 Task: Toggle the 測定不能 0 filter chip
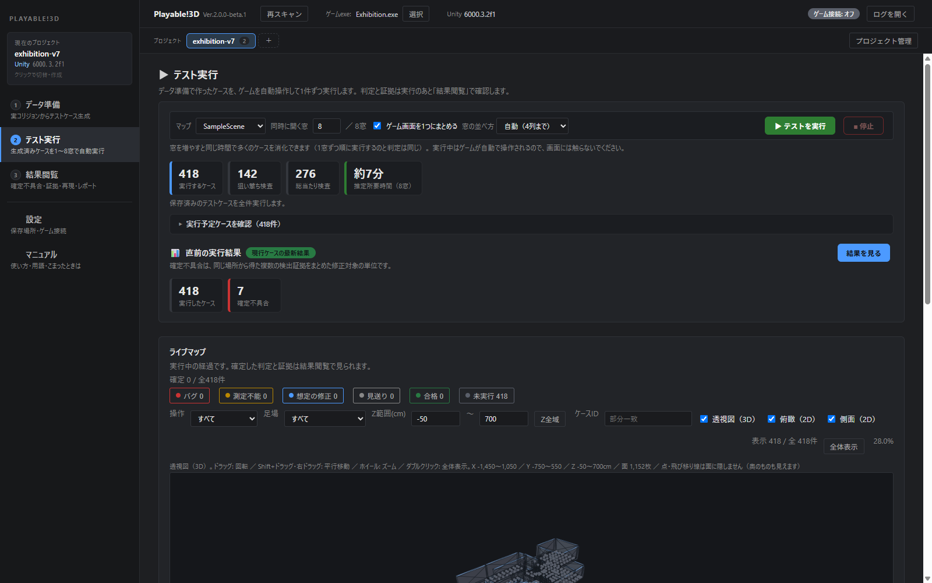pos(246,396)
